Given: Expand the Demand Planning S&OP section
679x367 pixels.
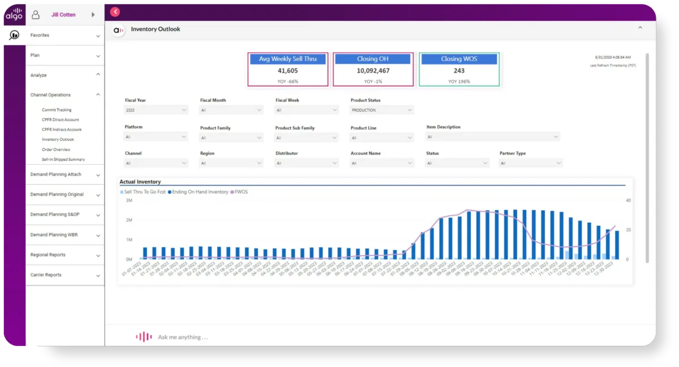Looking at the screenshot, I should click(65, 215).
